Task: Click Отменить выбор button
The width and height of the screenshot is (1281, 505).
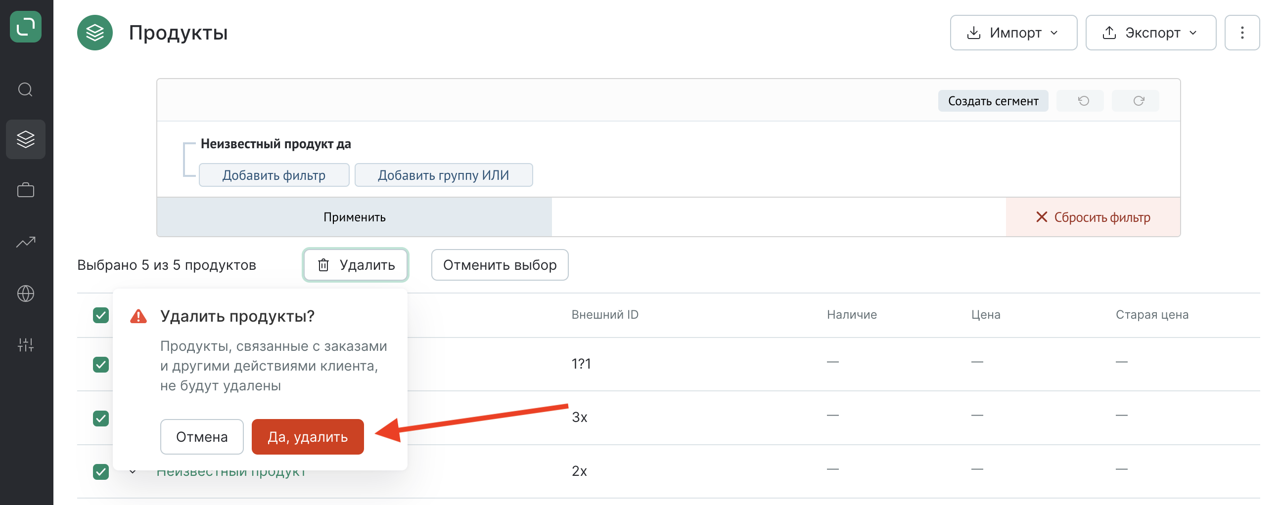Action: coord(500,265)
